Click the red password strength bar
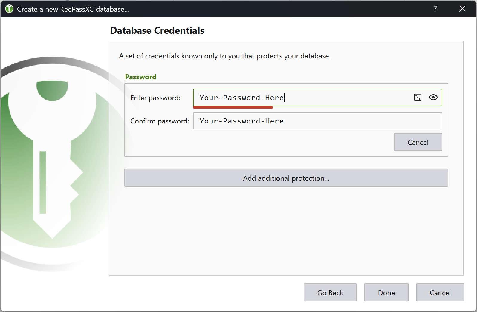Screen dimensions: 477x312 (233, 107)
